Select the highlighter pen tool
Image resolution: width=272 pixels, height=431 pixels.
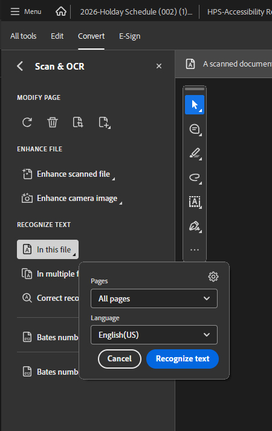pyautogui.click(x=195, y=153)
